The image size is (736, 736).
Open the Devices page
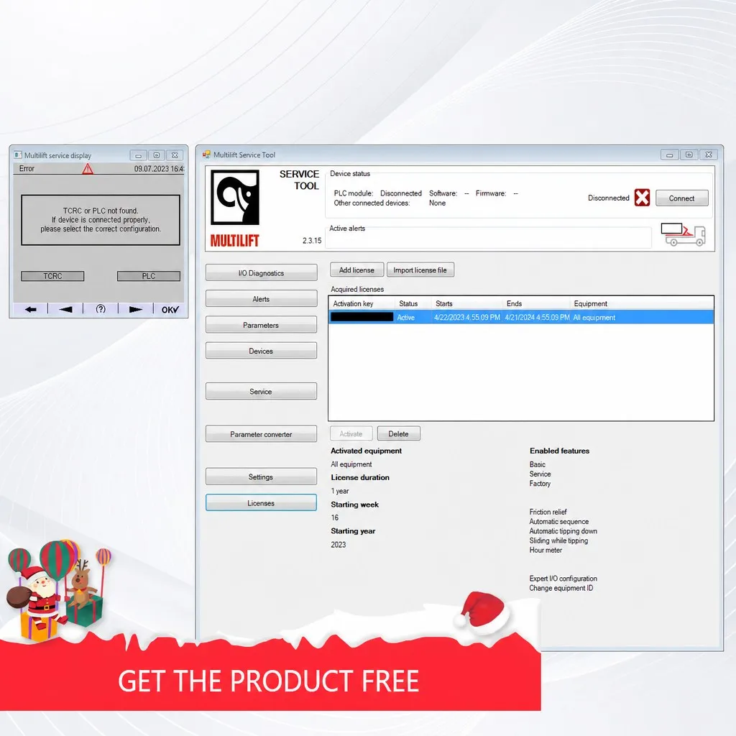click(x=261, y=351)
